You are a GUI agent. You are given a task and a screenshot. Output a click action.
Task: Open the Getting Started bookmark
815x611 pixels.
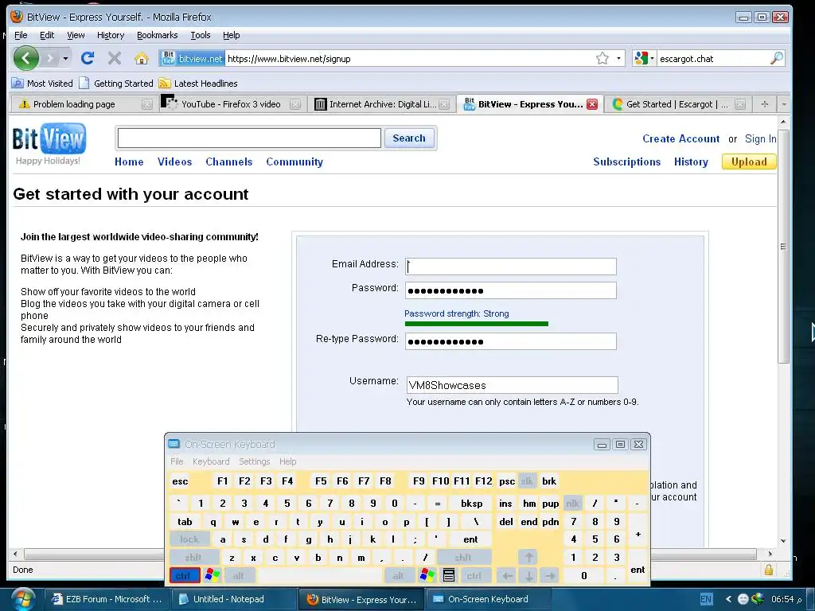pyautogui.click(x=116, y=83)
